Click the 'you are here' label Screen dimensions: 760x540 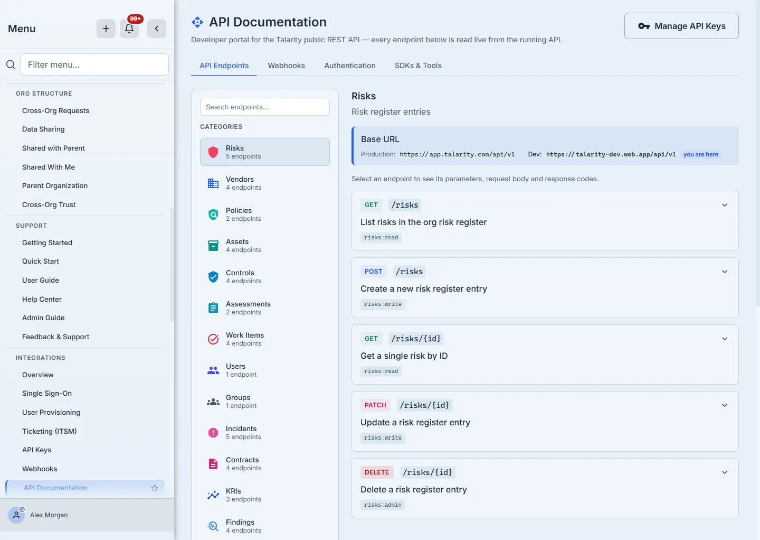(700, 154)
